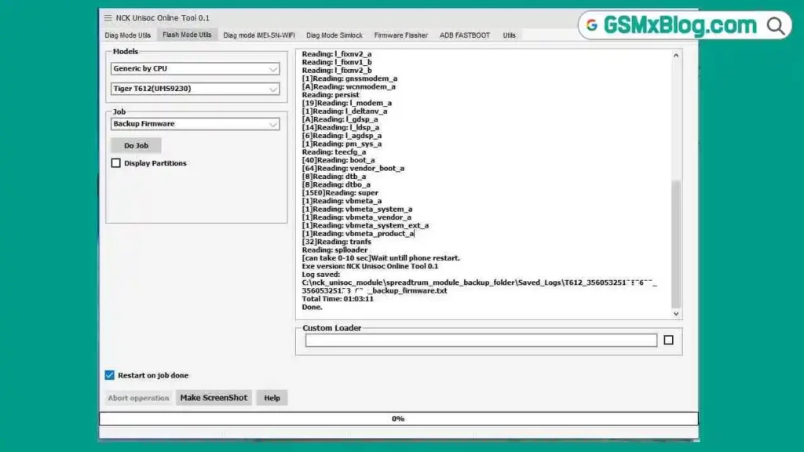Select the Flash Mode Utils tab
804x452 pixels.
(187, 35)
